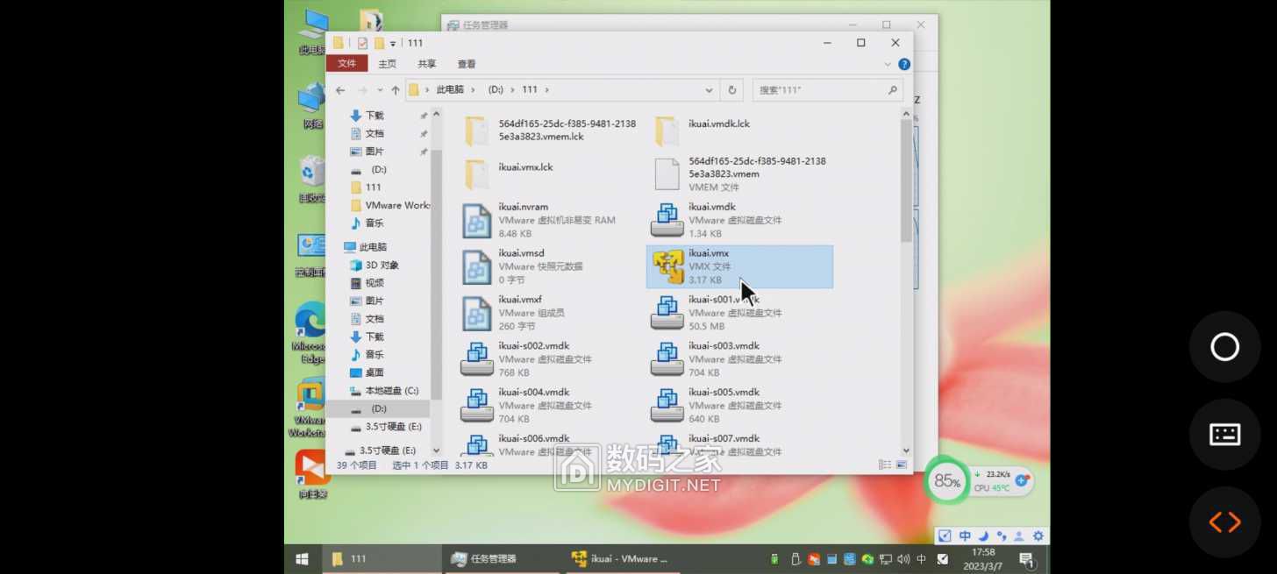Click the magnifier in the search box

(x=893, y=89)
